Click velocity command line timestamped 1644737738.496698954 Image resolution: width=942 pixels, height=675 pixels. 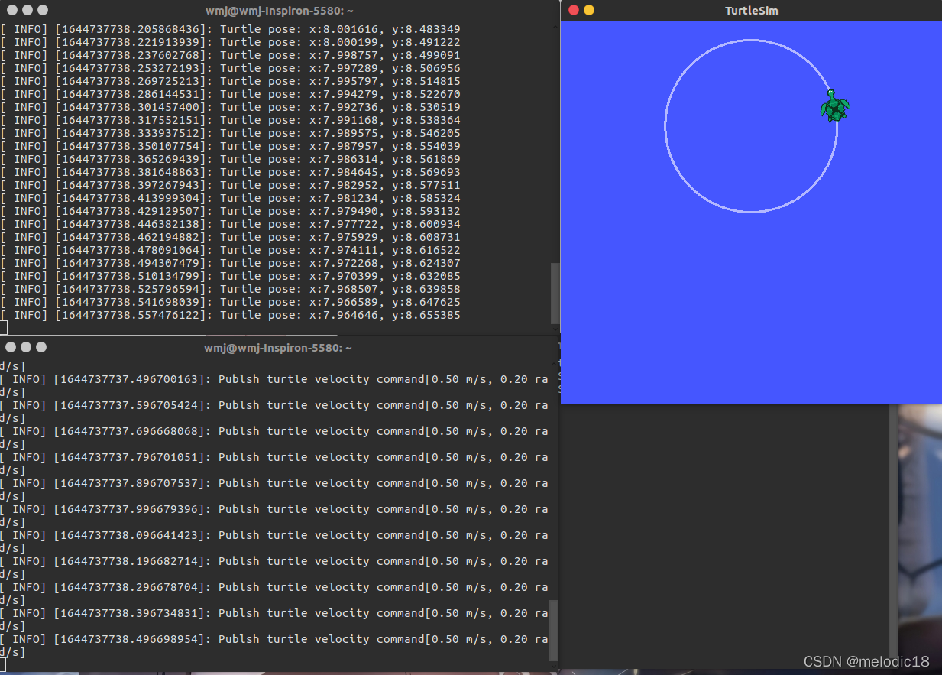[x=274, y=639]
